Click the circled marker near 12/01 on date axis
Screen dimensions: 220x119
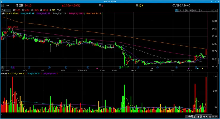(66, 68)
